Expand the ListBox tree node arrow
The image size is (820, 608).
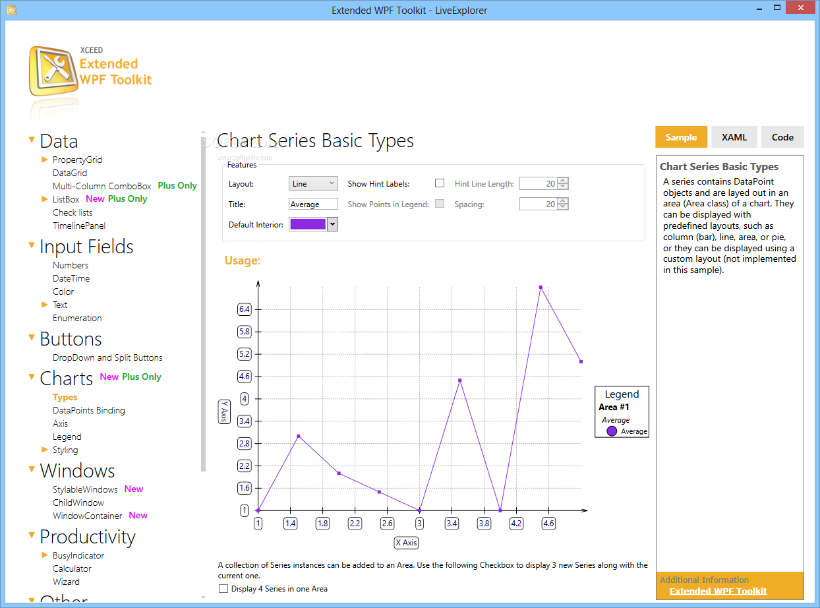tap(45, 199)
